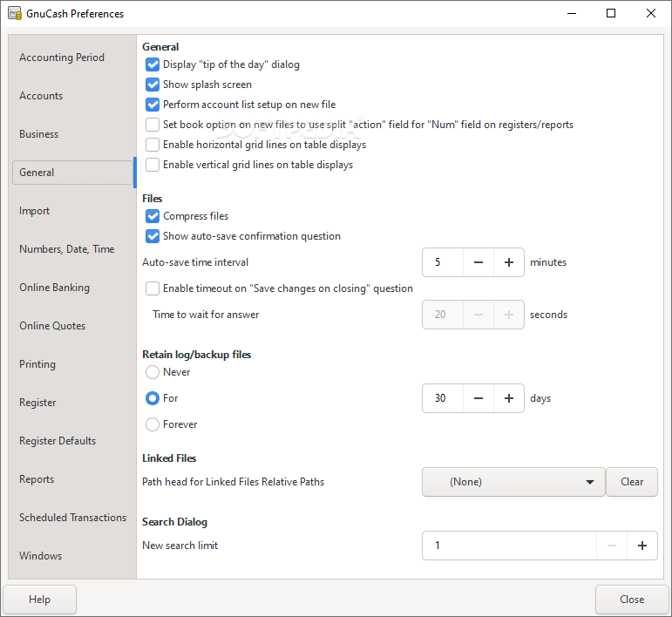672x617 pixels.
Task: Click the retain days value field showing 30
Action: point(443,398)
